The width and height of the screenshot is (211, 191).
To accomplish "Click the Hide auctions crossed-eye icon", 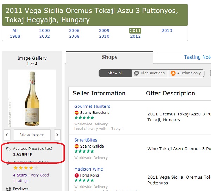I will pyautogui.click(x=136, y=73).
